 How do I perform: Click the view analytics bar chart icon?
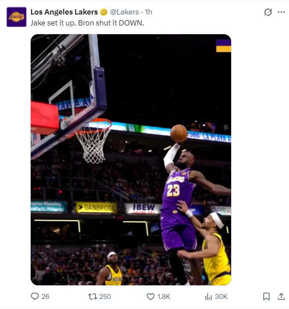(x=208, y=297)
